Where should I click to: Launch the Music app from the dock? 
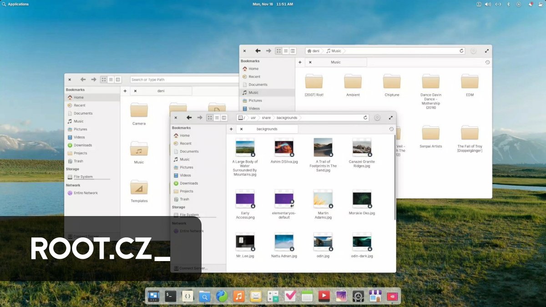click(238, 296)
